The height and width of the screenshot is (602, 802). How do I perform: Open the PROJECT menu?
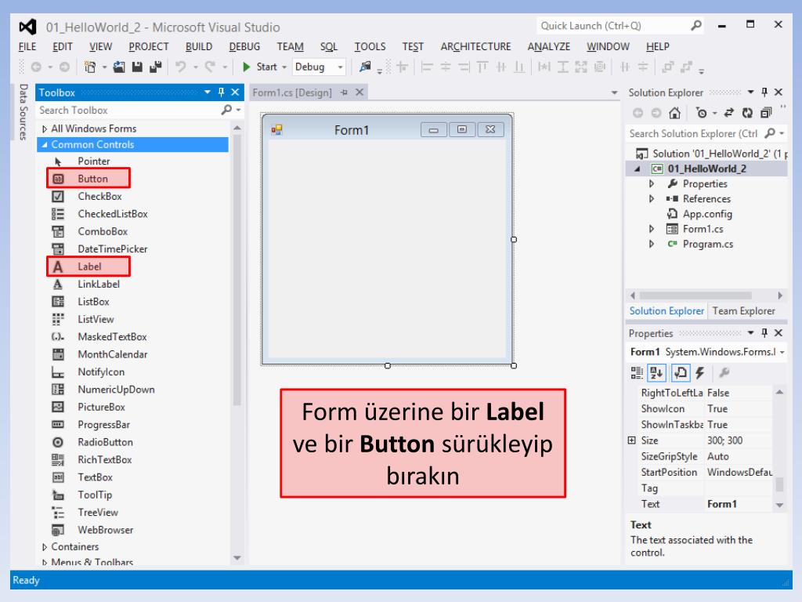(x=148, y=46)
